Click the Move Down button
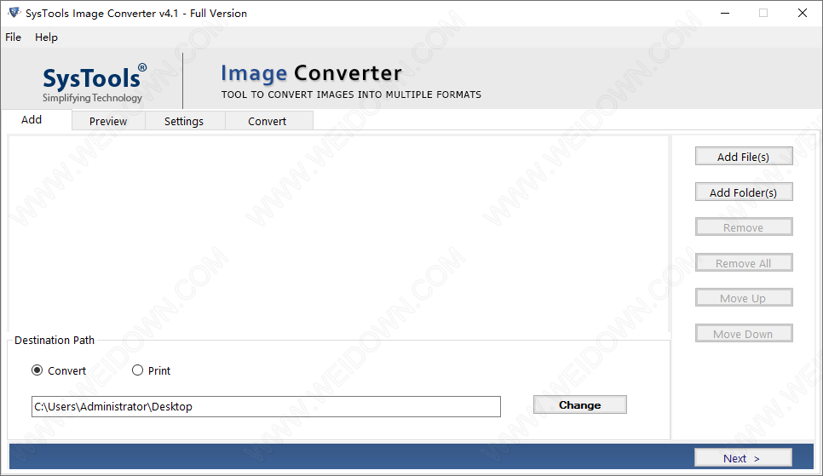Screen dimensions: 823x476 pyautogui.click(x=744, y=334)
